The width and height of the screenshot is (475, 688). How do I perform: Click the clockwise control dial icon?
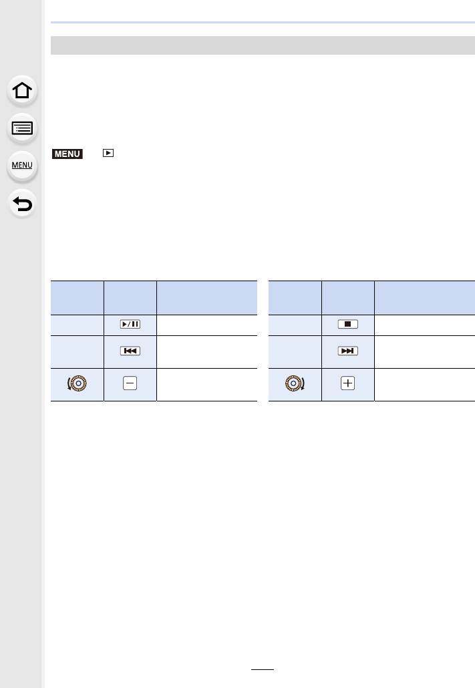295,384
